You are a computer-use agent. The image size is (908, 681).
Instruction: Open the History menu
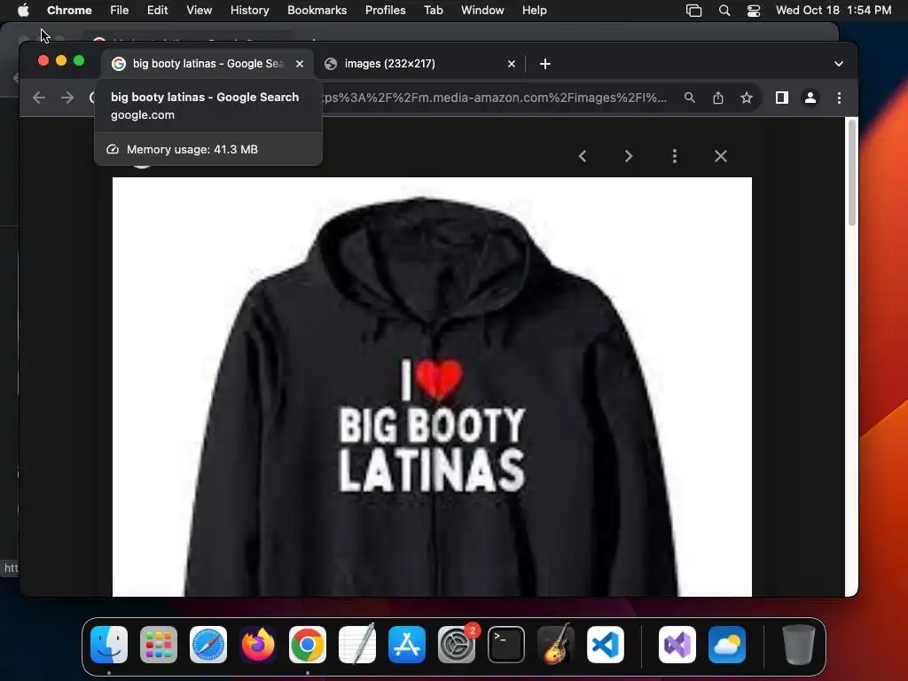[x=249, y=11]
